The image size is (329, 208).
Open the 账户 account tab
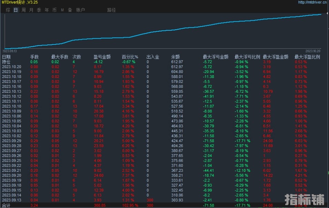[x=81, y=10]
